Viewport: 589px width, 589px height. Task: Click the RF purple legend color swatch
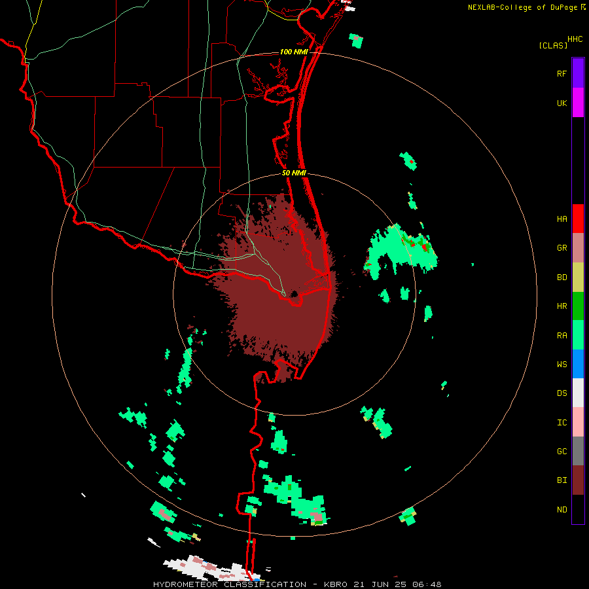[x=578, y=73]
